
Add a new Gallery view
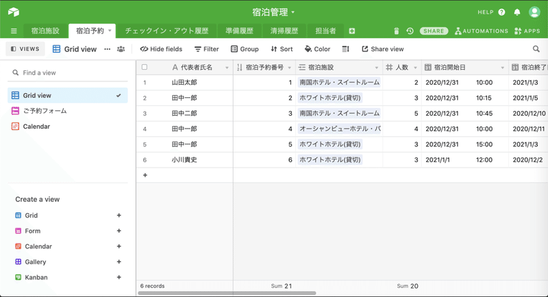tap(119, 261)
